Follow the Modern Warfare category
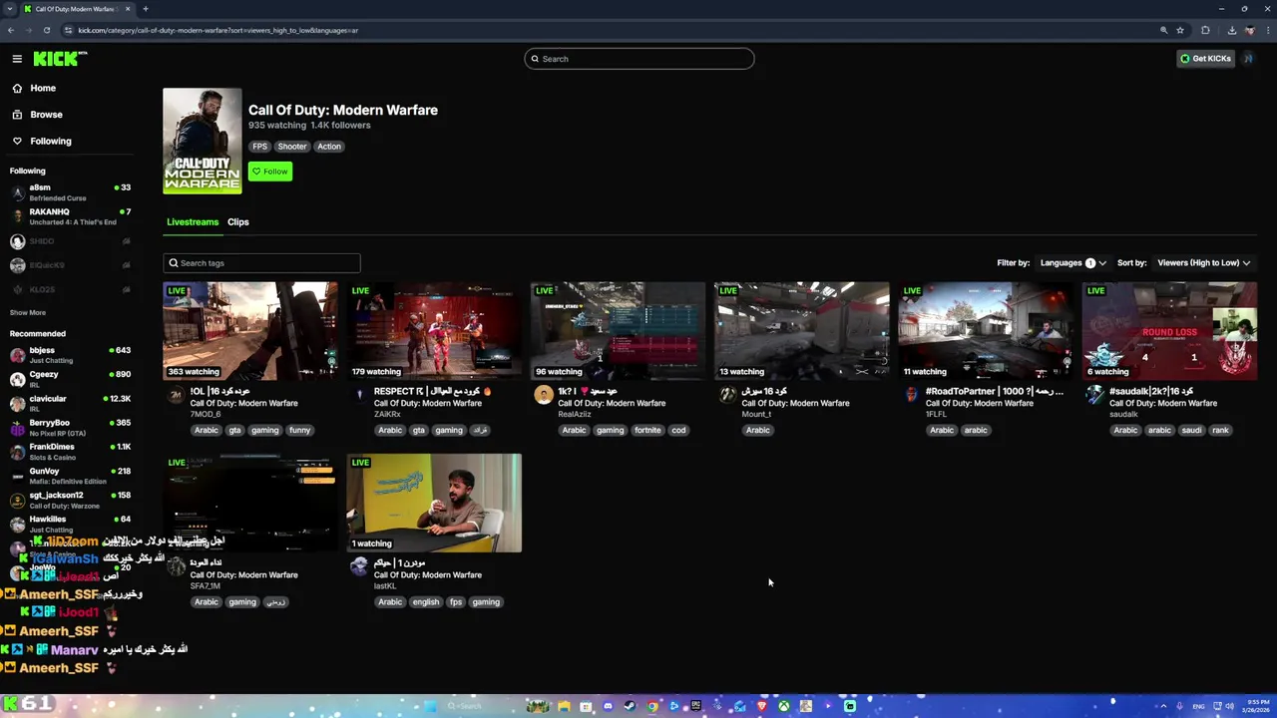This screenshot has height=718, width=1277. 270,172
